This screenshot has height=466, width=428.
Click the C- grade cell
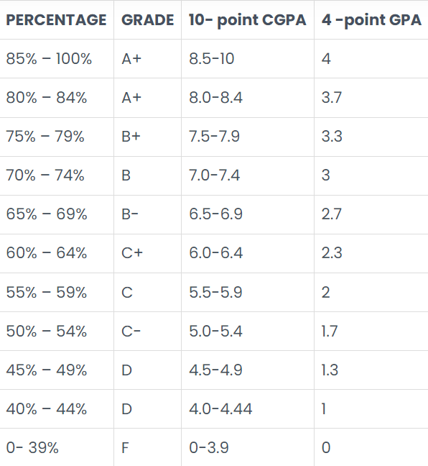point(147,331)
